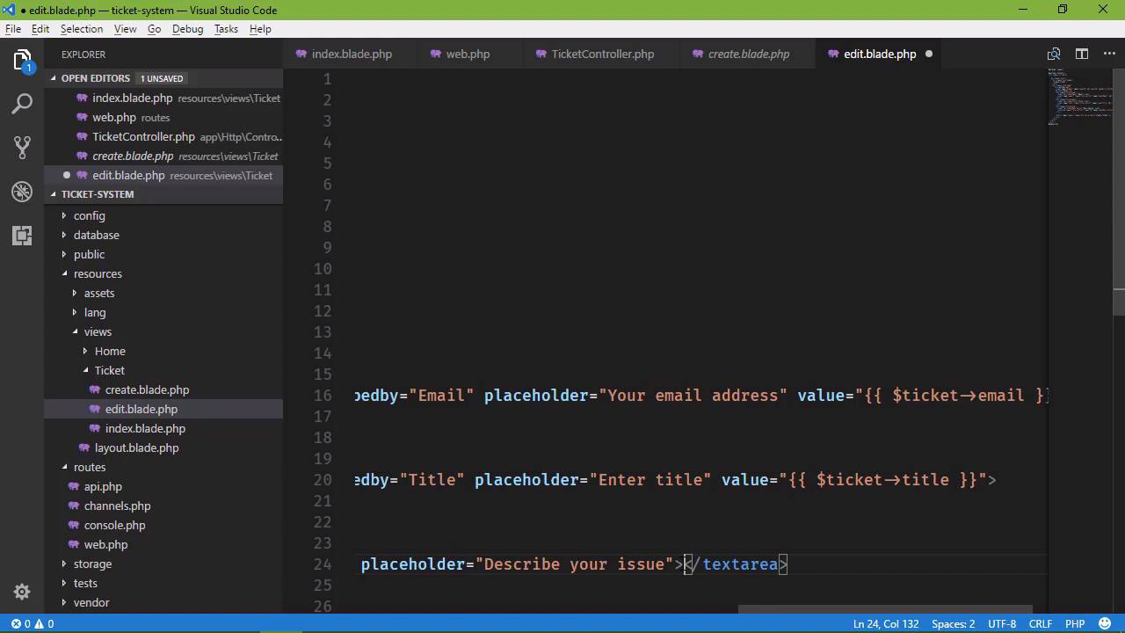Click the unsaved dot on edit.blade.php tab

tap(928, 54)
